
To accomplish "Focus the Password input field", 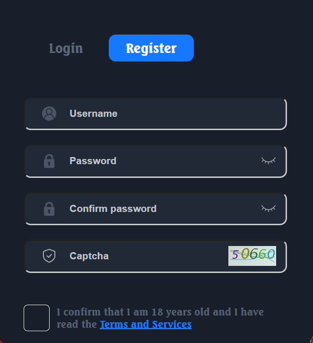I will tap(156, 161).
